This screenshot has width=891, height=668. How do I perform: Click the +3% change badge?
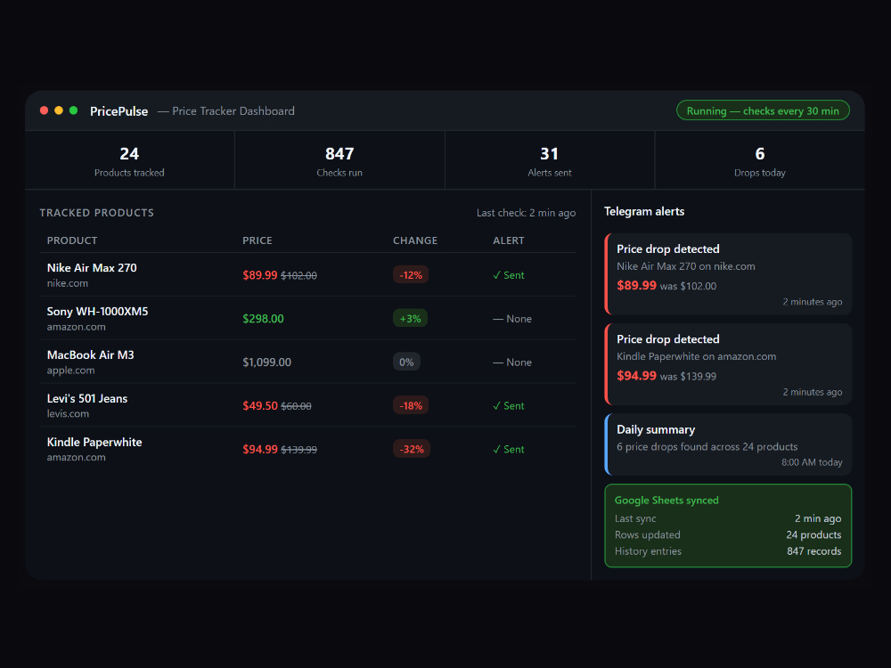click(410, 319)
